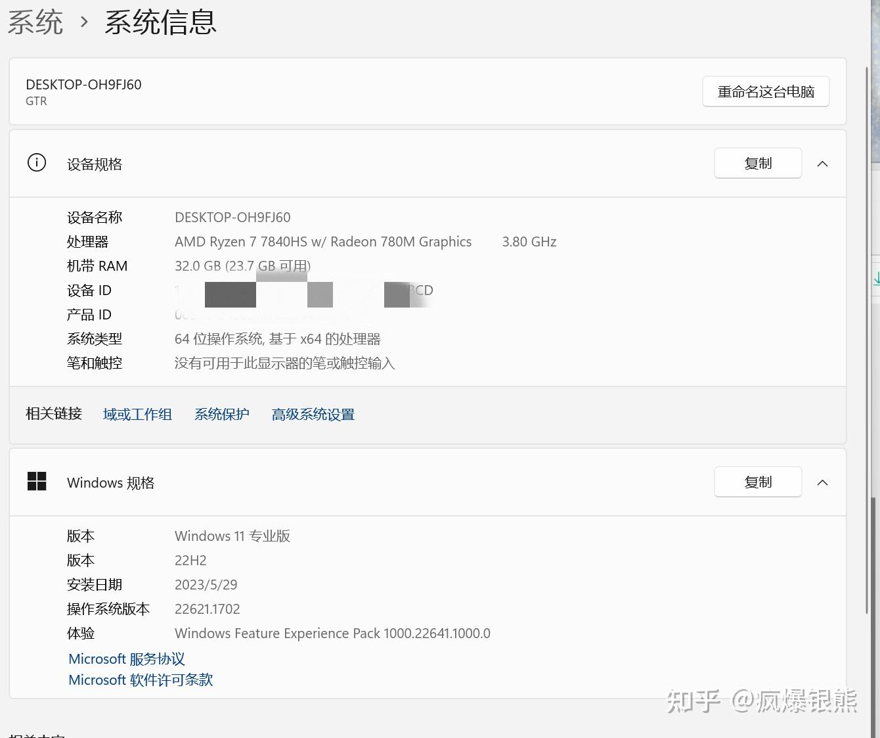
Task: Navigate back via the 系统 breadcrumb
Action: [x=35, y=21]
